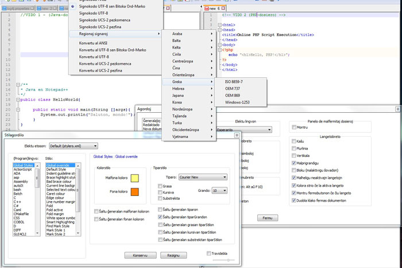Screen dimensions: 402x268
Task: Uncheck Duobla klako fermas dokumenton
Action: pos(294,200)
